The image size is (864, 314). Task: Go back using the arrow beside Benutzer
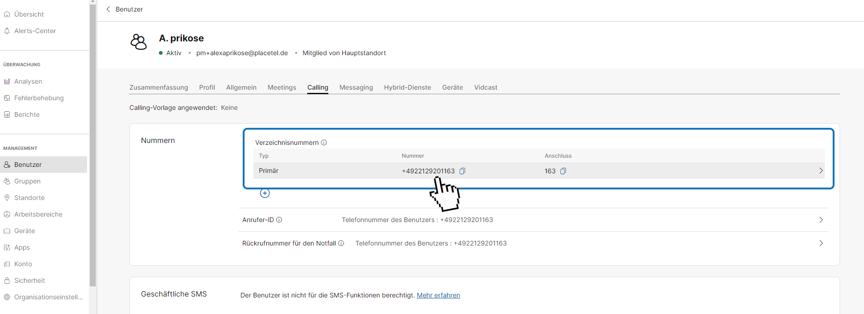108,9
